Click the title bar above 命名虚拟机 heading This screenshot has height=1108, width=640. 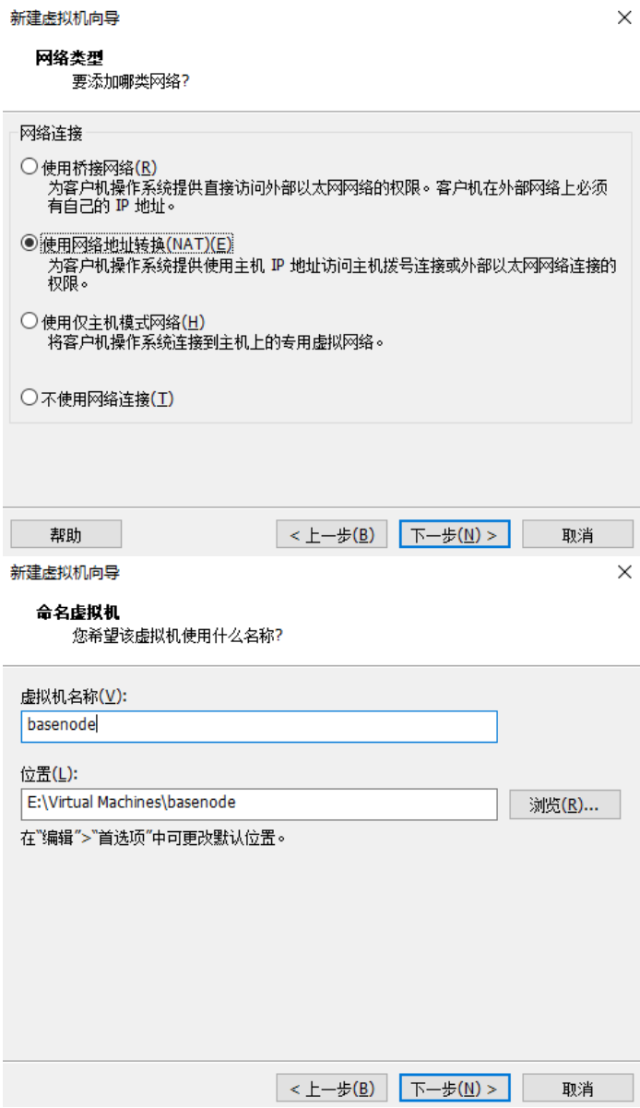(x=277, y=573)
